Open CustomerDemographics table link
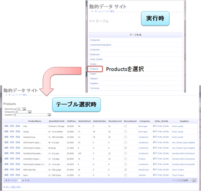The width and height of the screenshot is (201, 191). point(100,45)
